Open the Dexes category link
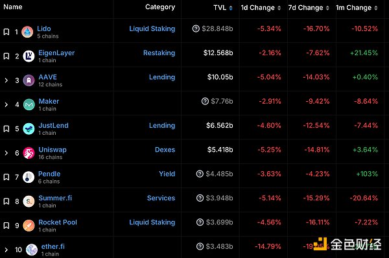Viewport: 389px width, 258px height. (165, 150)
